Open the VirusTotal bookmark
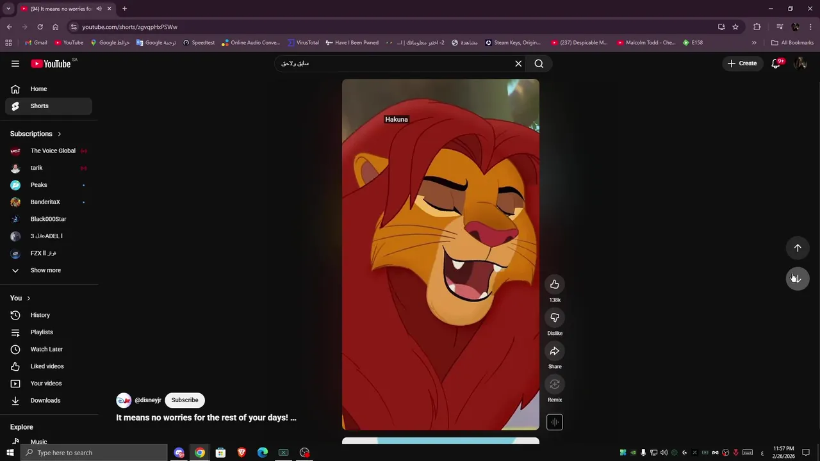 (x=303, y=43)
